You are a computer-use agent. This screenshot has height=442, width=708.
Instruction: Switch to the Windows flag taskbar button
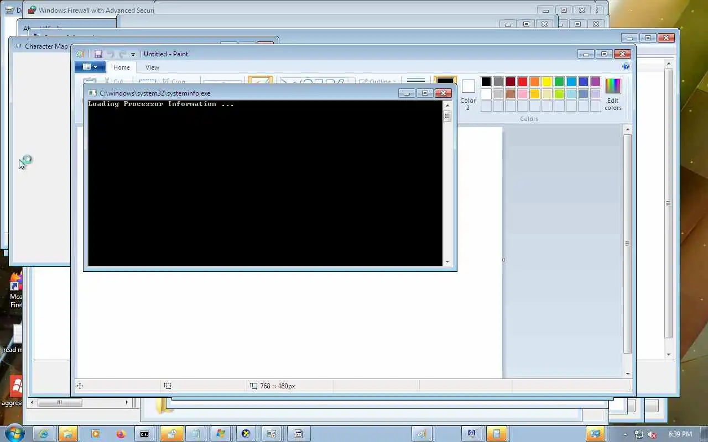point(220,434)
